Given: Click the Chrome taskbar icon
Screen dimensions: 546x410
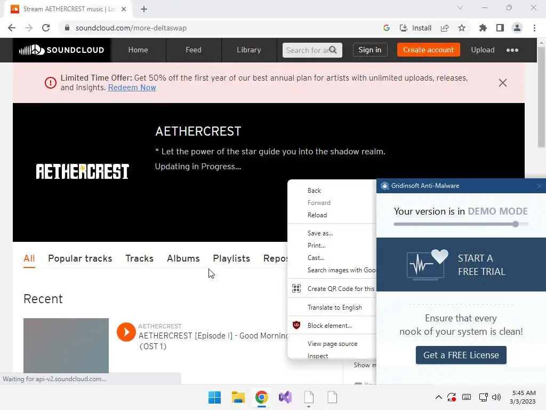Looking at the screenshot, I should click(261, 397).
